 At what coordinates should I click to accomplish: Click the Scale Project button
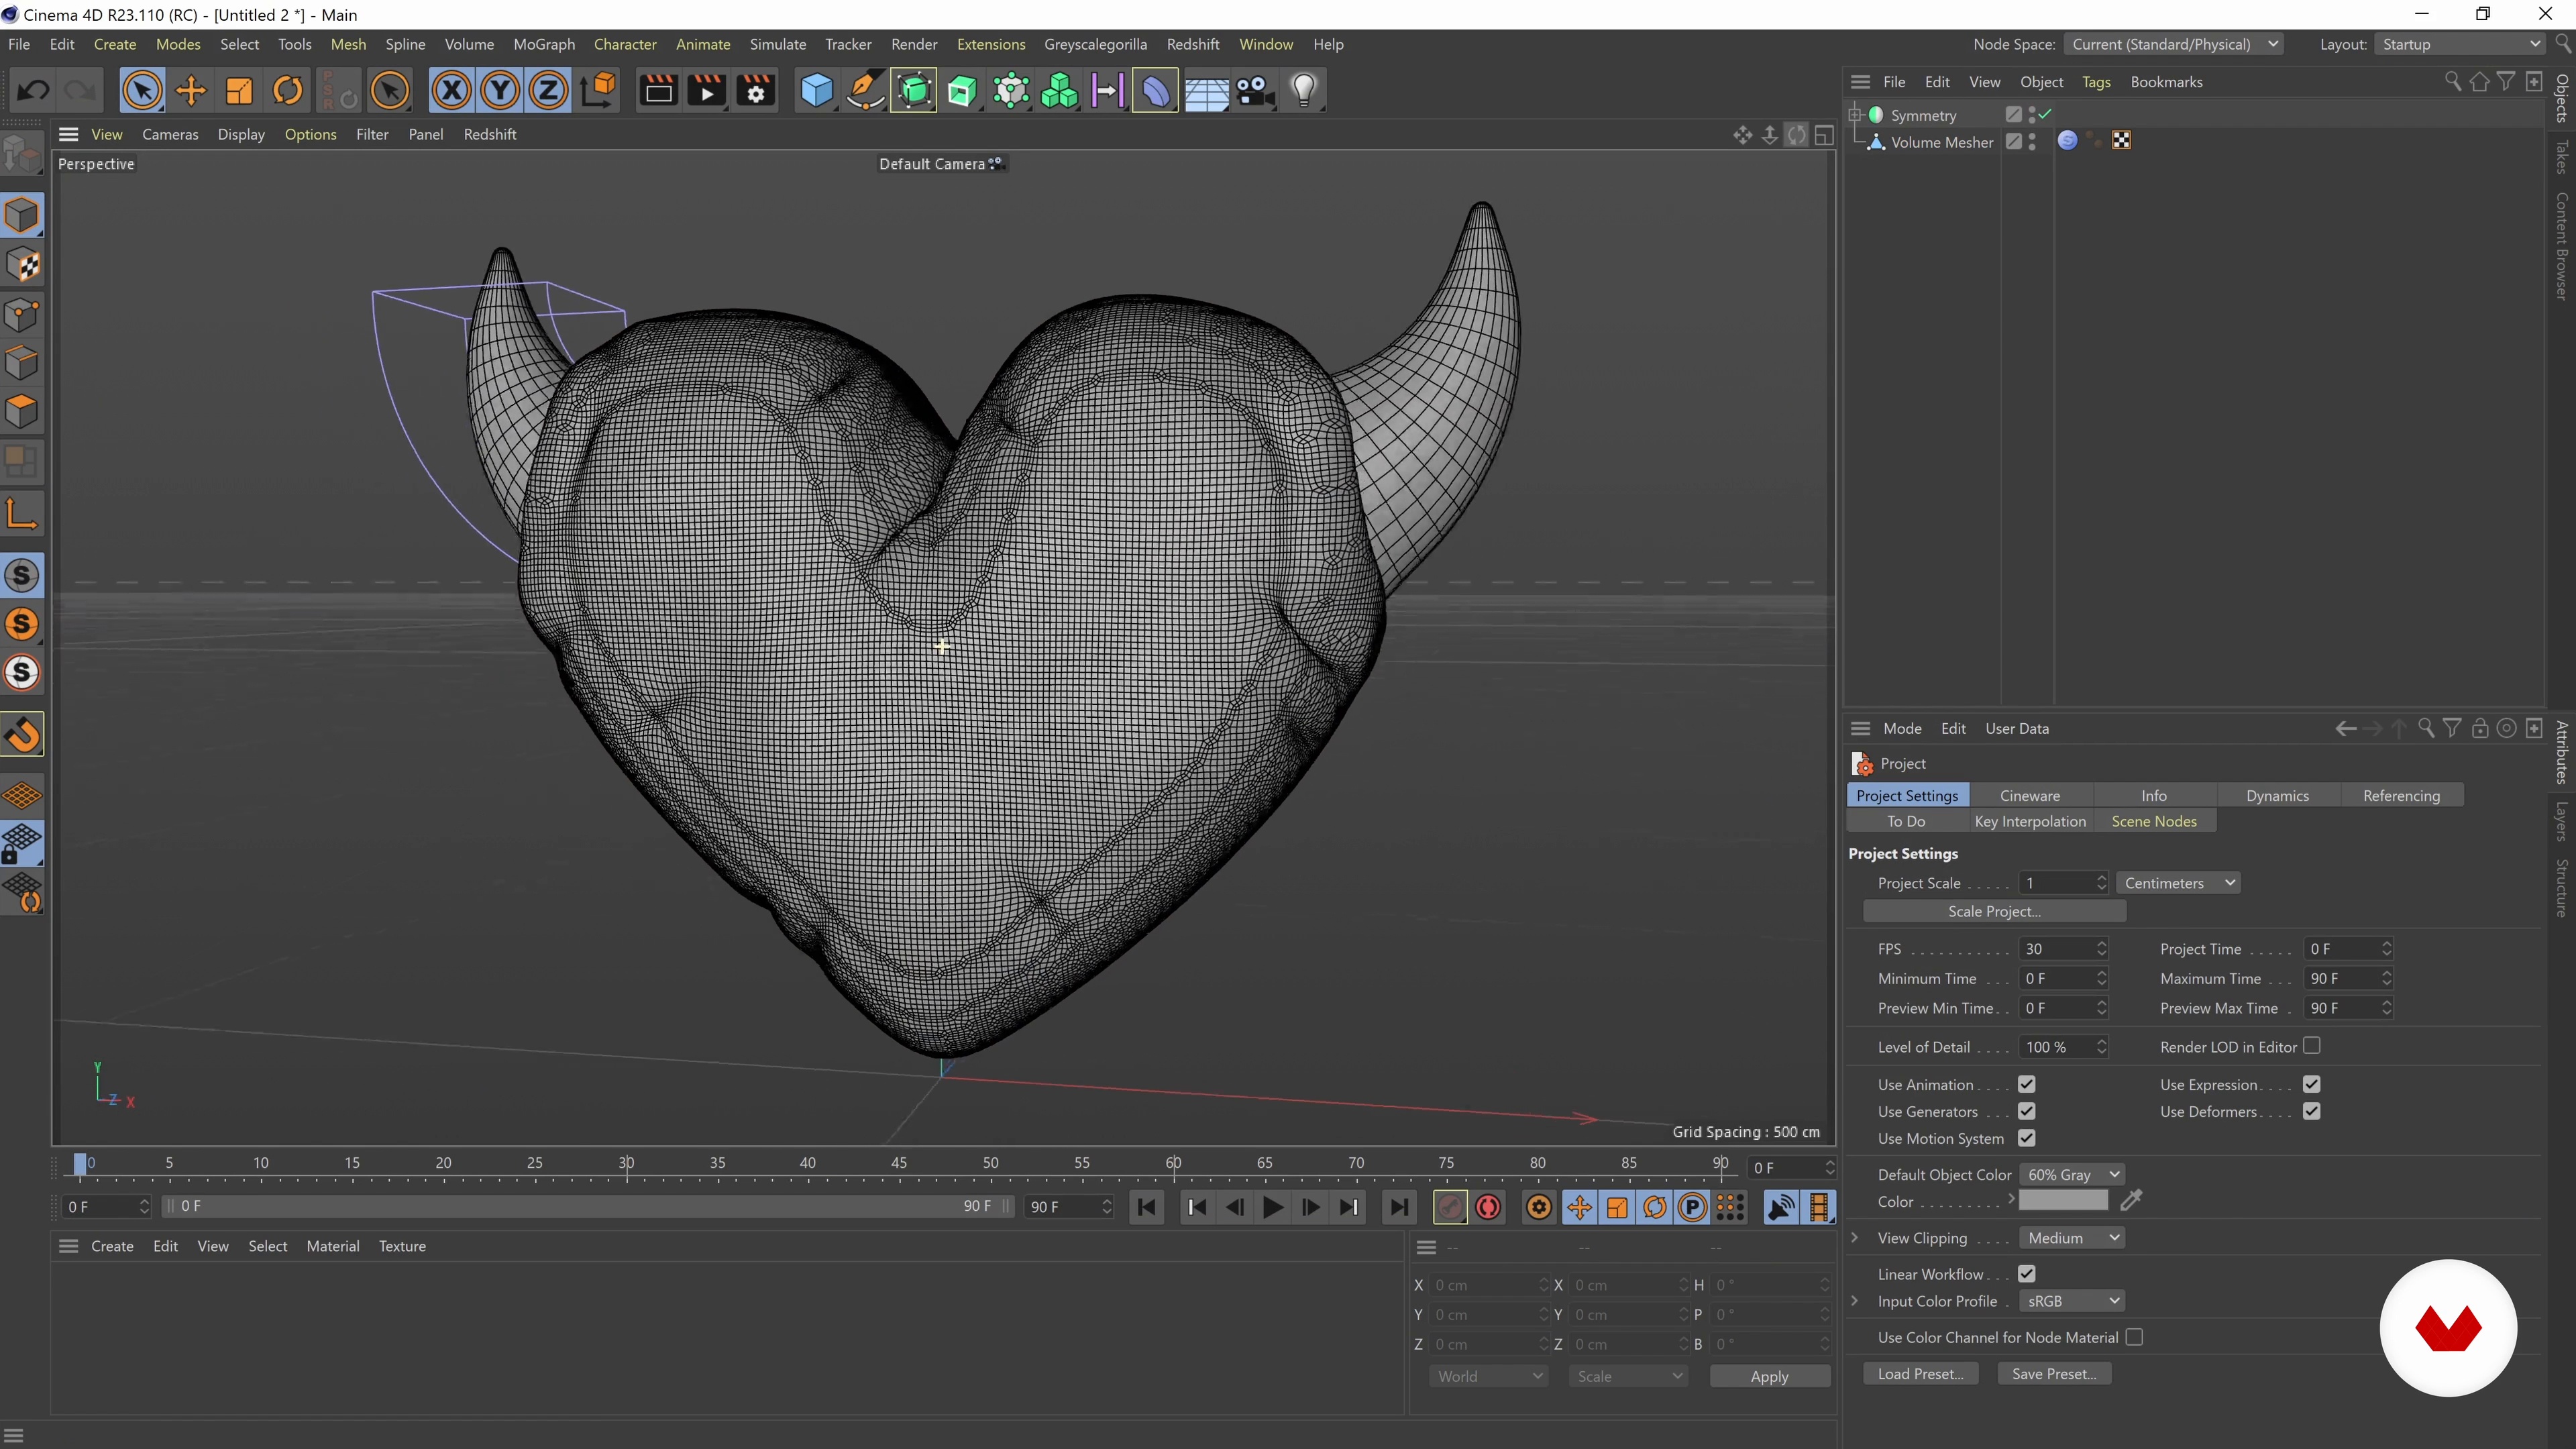pos(1995,912)
